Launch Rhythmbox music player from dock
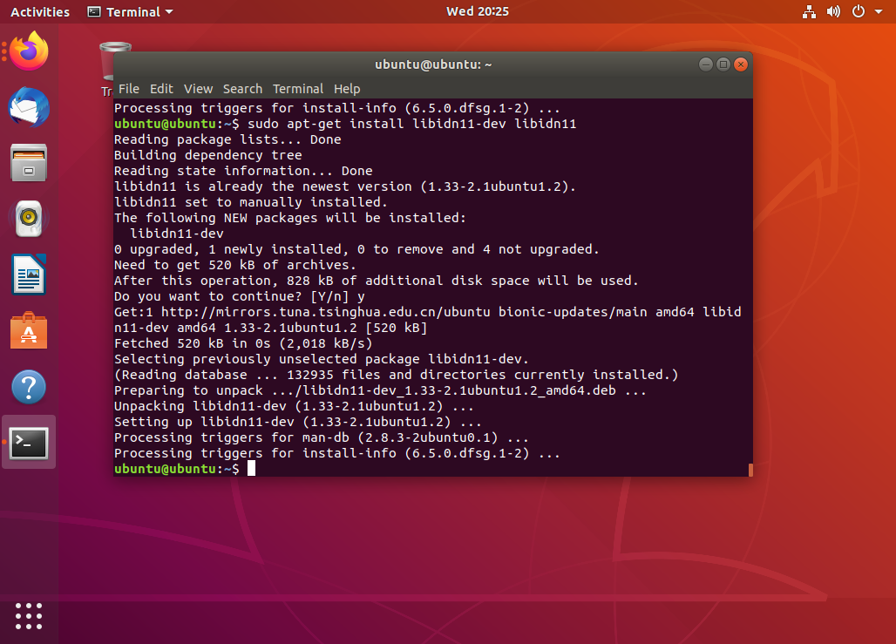 [29, 219]
